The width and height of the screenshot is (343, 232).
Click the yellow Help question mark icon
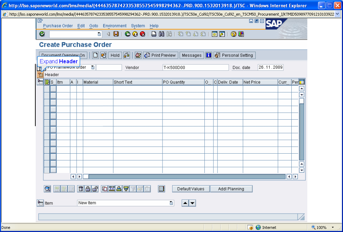pyautogui.click(x=234, y=34)
